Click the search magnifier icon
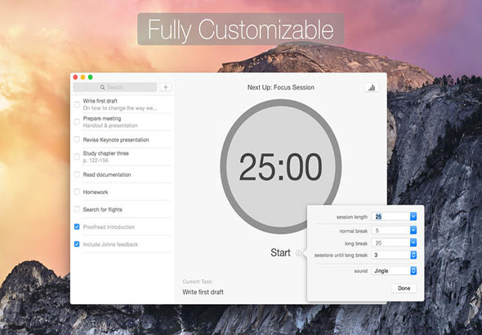This screenshot has width=482, height=335. pos(103,87)
